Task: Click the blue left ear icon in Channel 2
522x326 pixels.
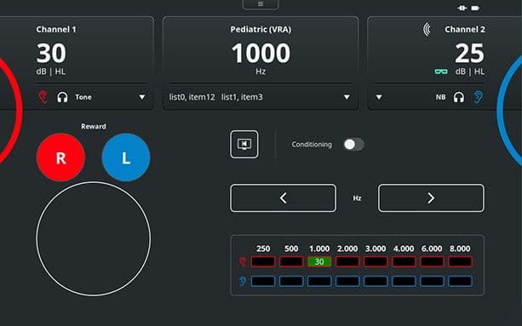Action: 478,97
